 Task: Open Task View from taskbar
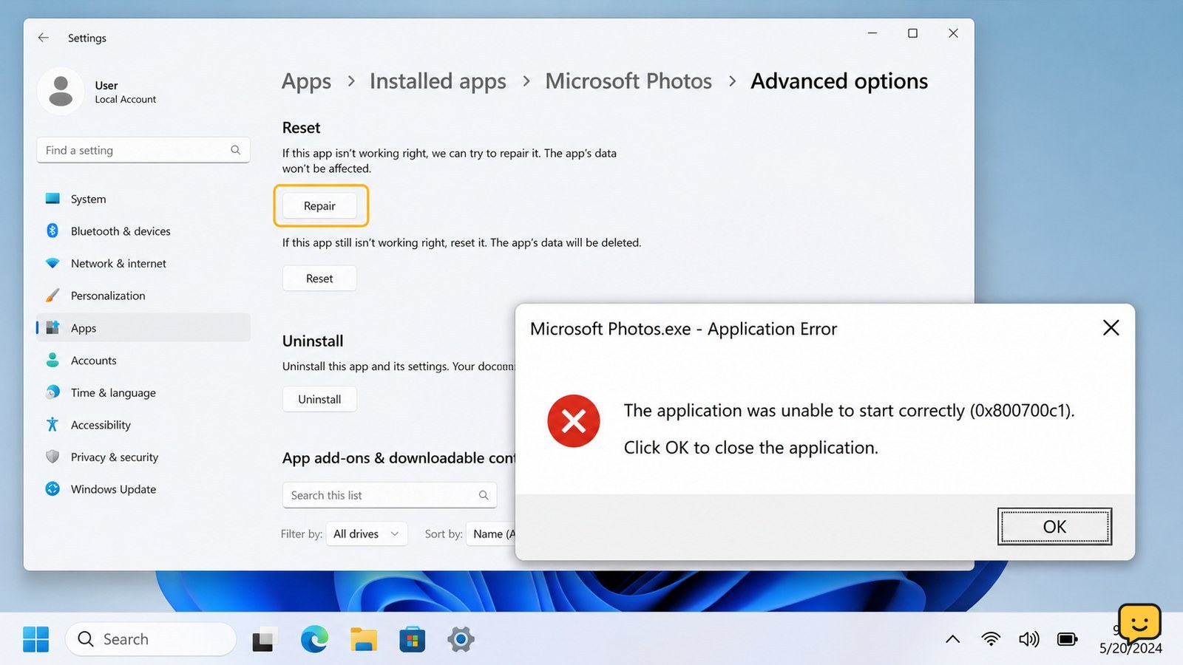[x=264, y=640]
